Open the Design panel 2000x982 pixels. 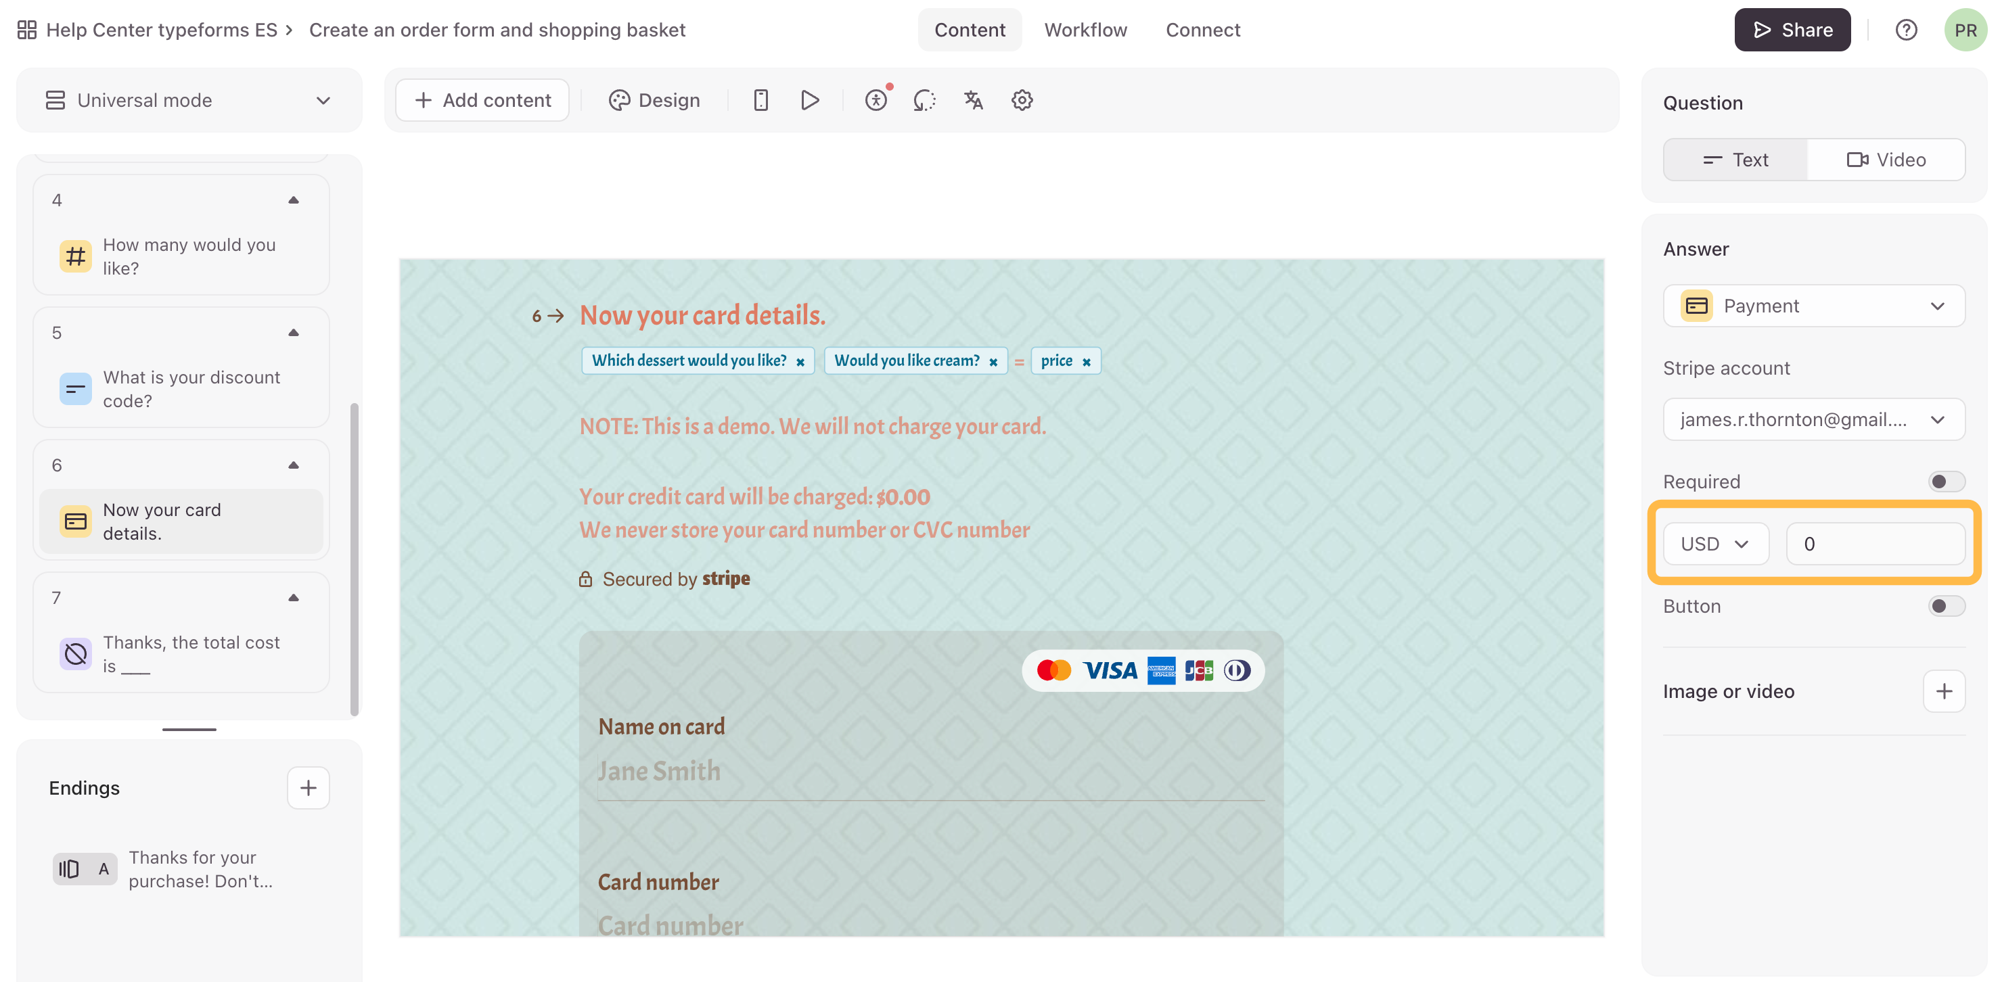pyautogui.click(x=654, y=100)
